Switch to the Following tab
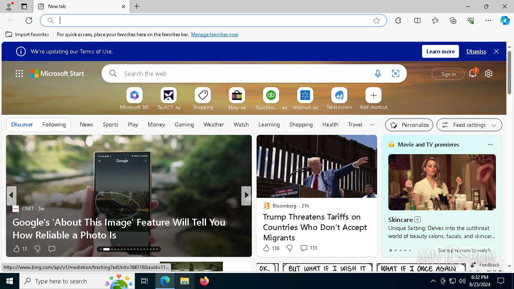Viewport: 514px width, 289px height. [x=54, y=124]
